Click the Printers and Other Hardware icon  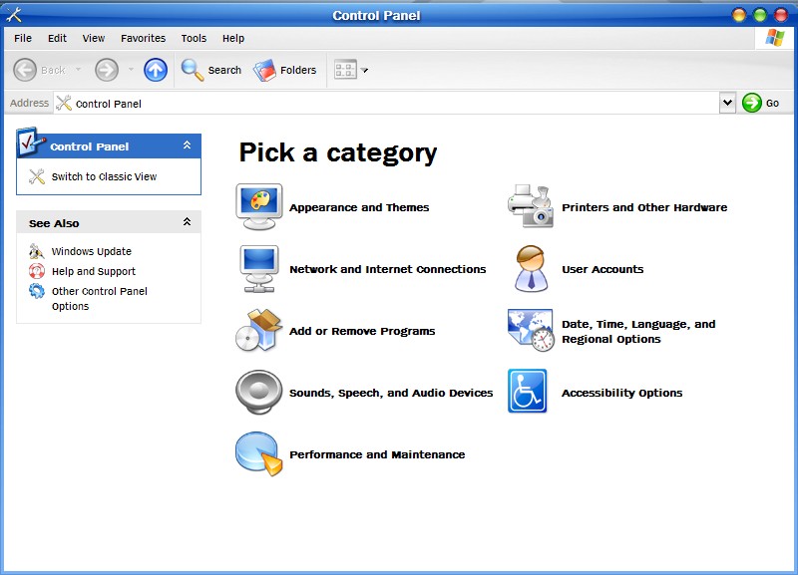pos(531,207)
